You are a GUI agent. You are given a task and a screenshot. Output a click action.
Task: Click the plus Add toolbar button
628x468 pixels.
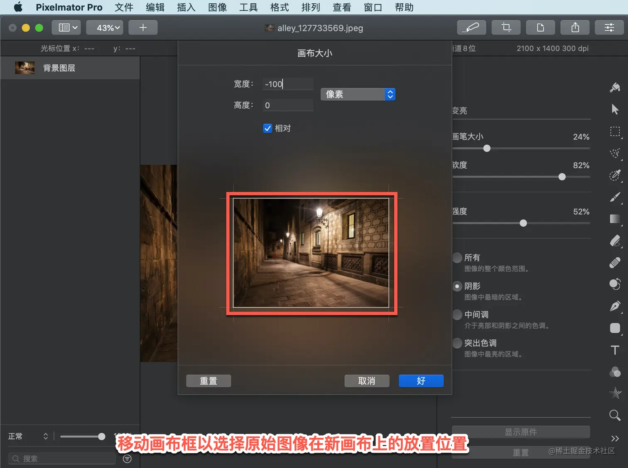pyautogui.click(x=143, y=27)
